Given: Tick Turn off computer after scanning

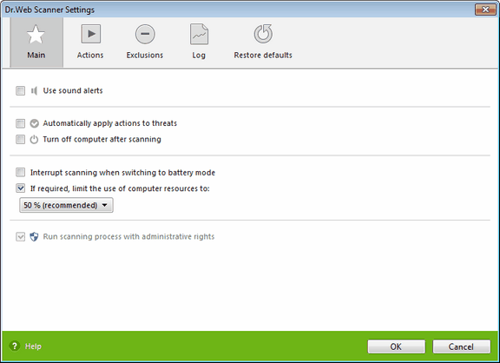Looking at the screenshot, I should (x=21, y=140).
